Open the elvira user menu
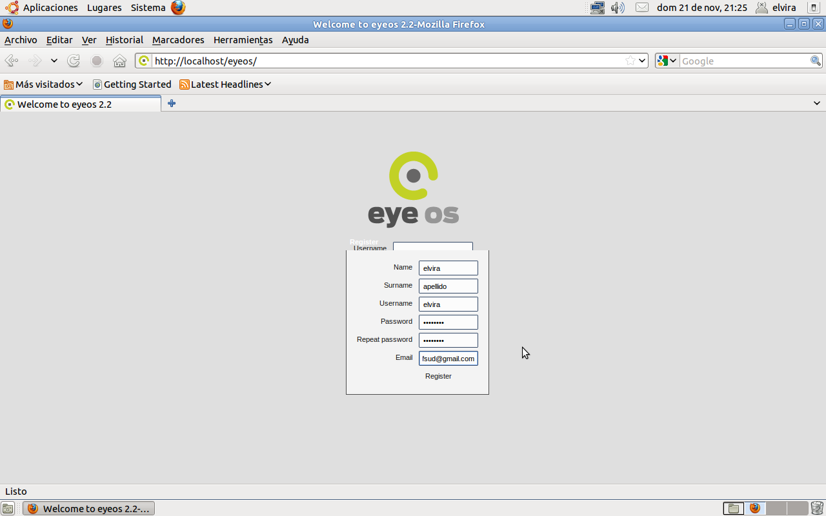The width and height of the screenshot is (826, 516). coord(776,8)
